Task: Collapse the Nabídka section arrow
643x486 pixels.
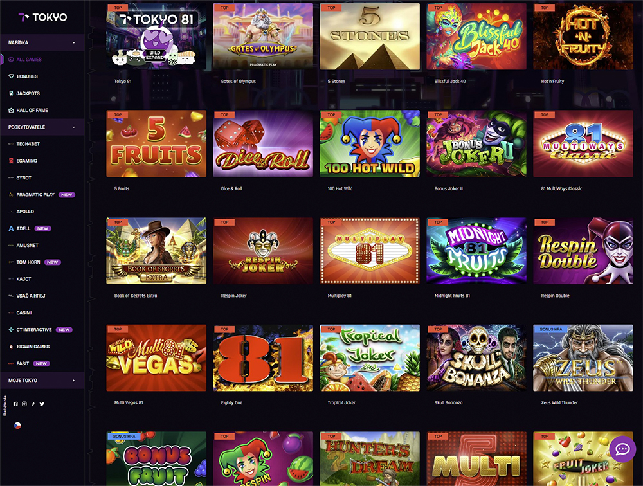Action: tap(74, 42)
